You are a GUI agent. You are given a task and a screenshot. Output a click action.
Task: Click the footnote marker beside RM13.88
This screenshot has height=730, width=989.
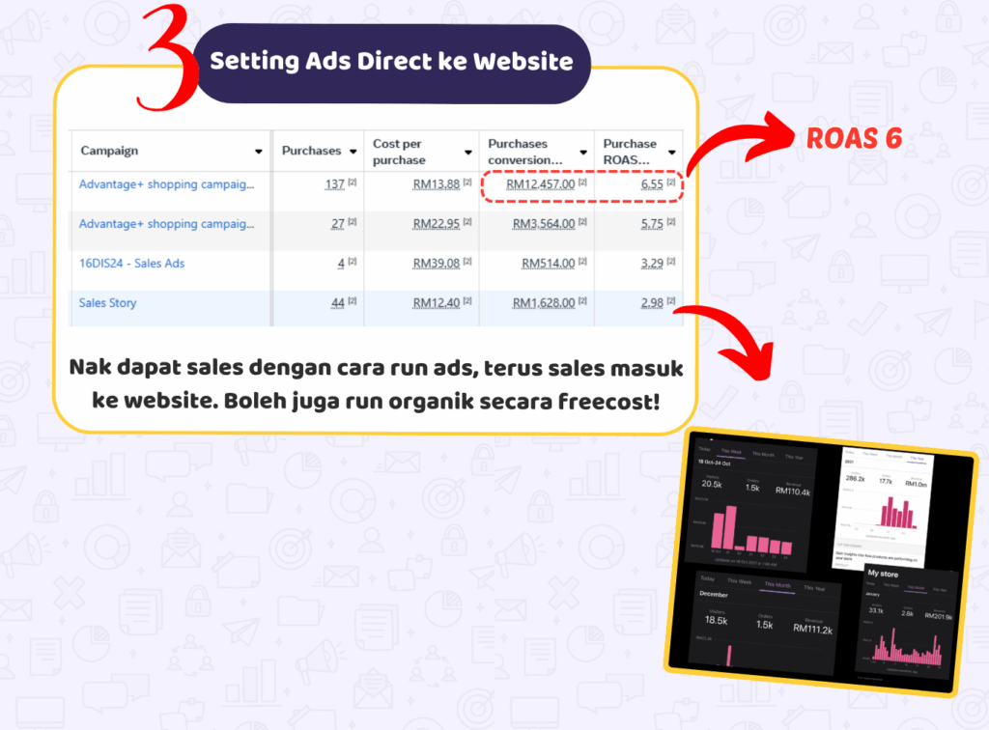click(x=466, y=182)
